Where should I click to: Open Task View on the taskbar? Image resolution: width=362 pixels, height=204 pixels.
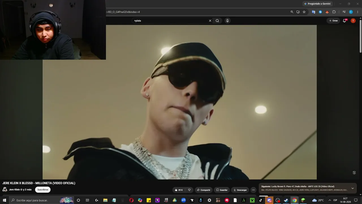click(87, 200)
